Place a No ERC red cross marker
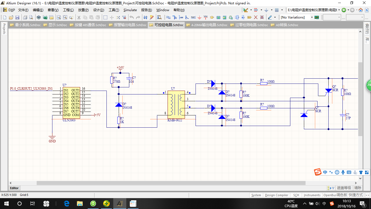This screenshot has width=371, height=209. click(256, 17)
